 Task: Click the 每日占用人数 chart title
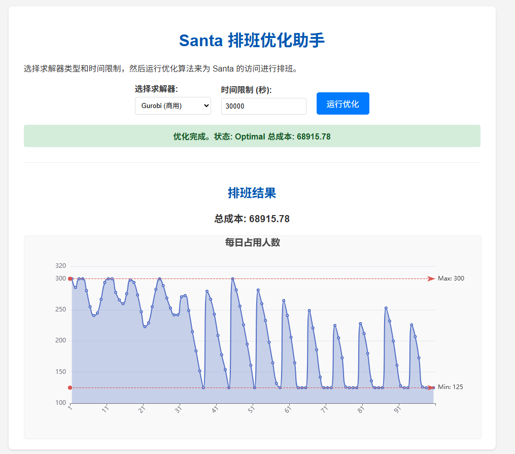(252, 242)
